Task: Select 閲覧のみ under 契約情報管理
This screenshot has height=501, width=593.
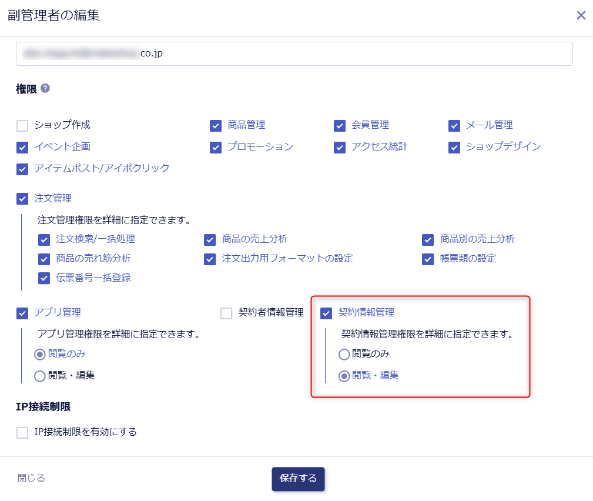Action: click(x=344, y=355)
